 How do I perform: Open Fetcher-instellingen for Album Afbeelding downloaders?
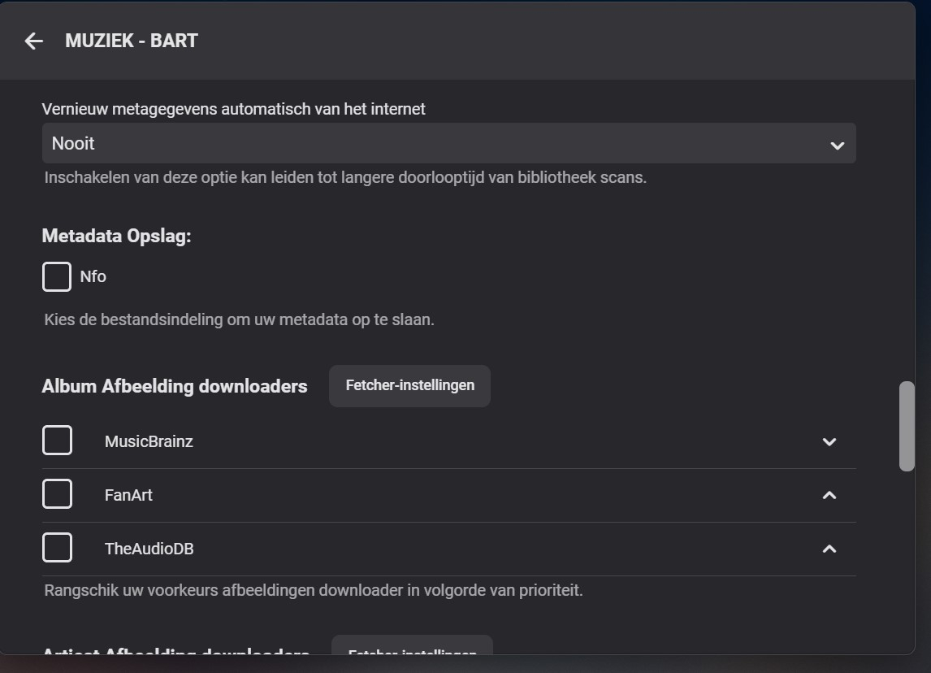click(409, 385)
